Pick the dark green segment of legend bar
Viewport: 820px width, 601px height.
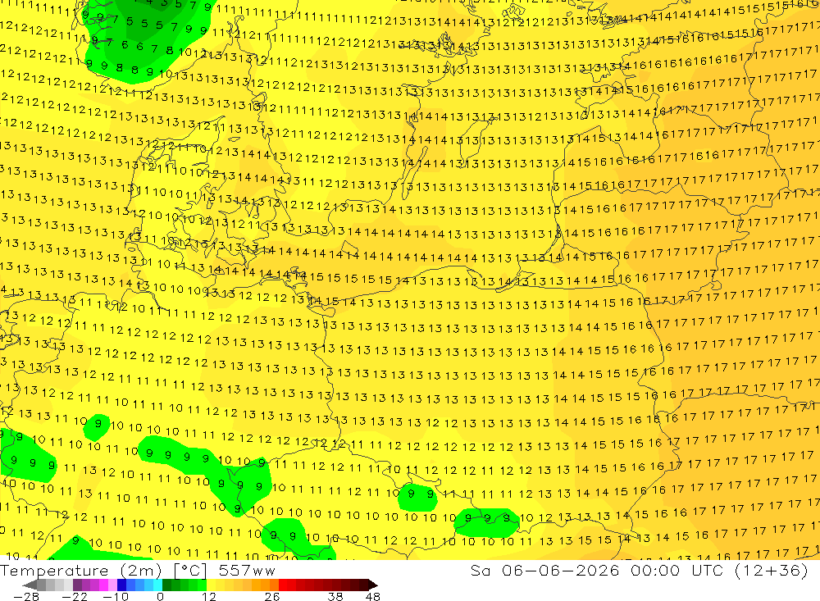(x=166, y=585)
